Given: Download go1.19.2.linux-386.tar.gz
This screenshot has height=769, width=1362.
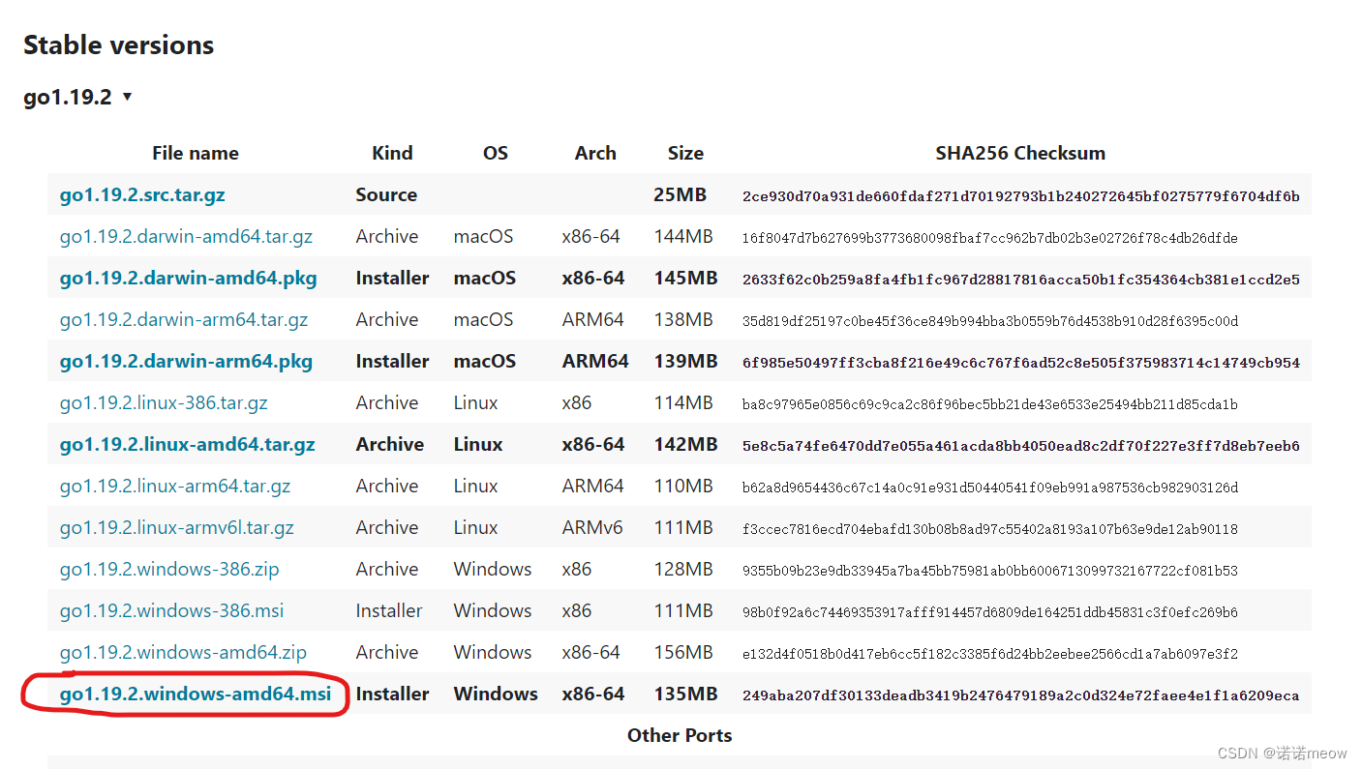Looking at the screenshot, I should pos(164,402).
